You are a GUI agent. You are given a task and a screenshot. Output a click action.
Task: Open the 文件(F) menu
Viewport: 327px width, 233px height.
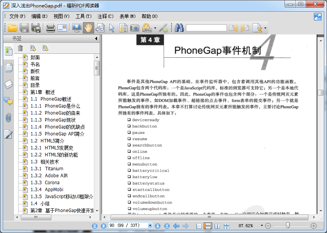17,16
